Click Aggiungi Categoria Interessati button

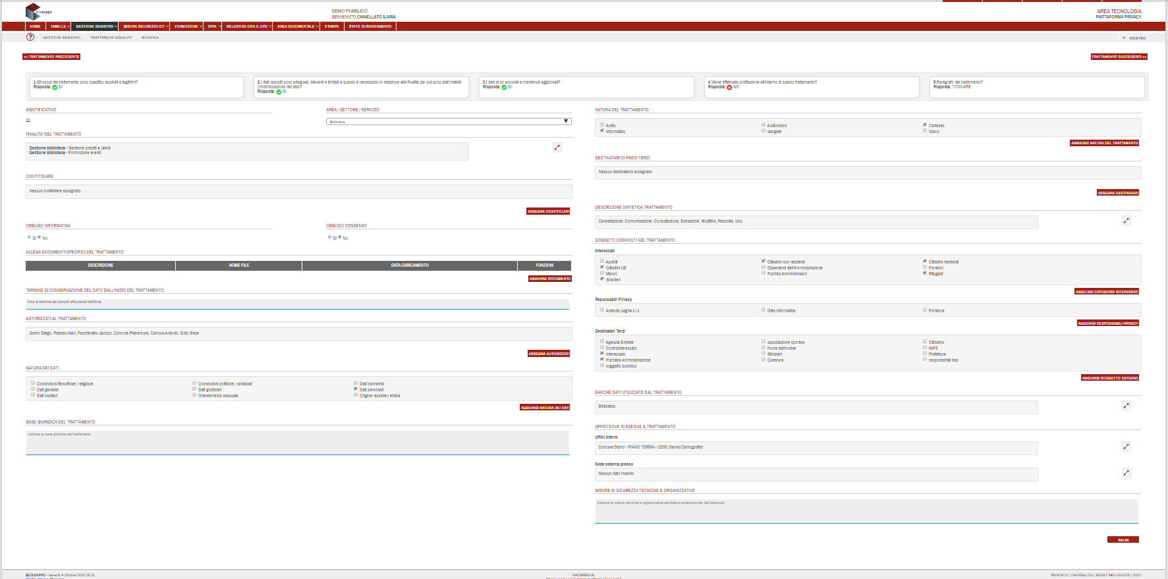coord(1107,291)
